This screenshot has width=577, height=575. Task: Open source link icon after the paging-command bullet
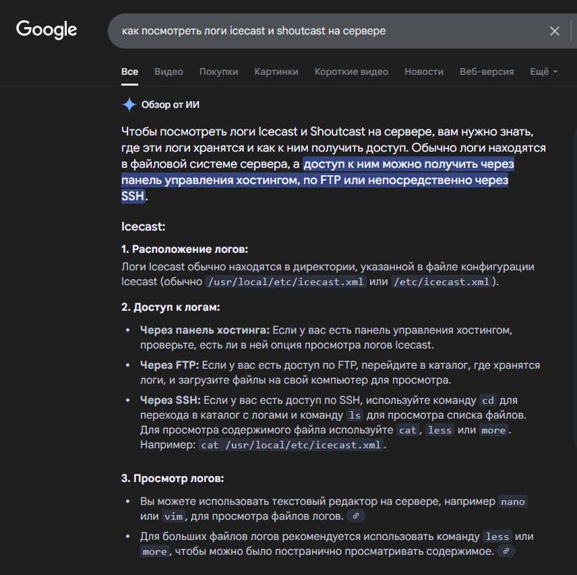(x=506, y=551)
